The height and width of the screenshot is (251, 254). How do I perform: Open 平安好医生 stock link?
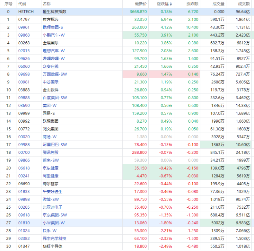coord(52,191)
